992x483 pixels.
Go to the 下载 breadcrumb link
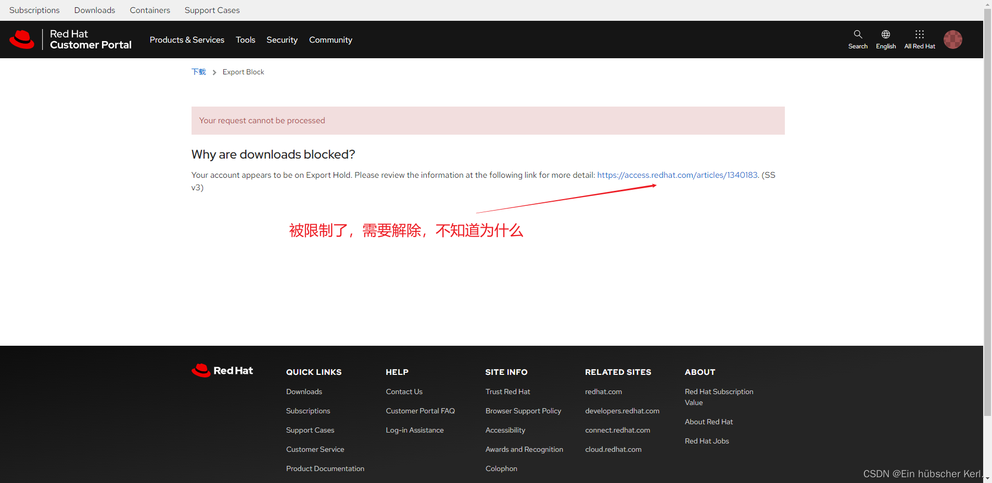coord(199,72)
